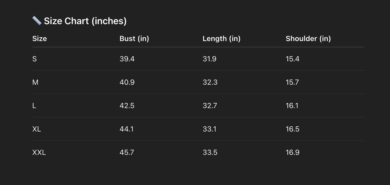Click length value 32.7 for size L
Image resolution: width=390 pixels, height=185 pixels.
pos(210,106)
